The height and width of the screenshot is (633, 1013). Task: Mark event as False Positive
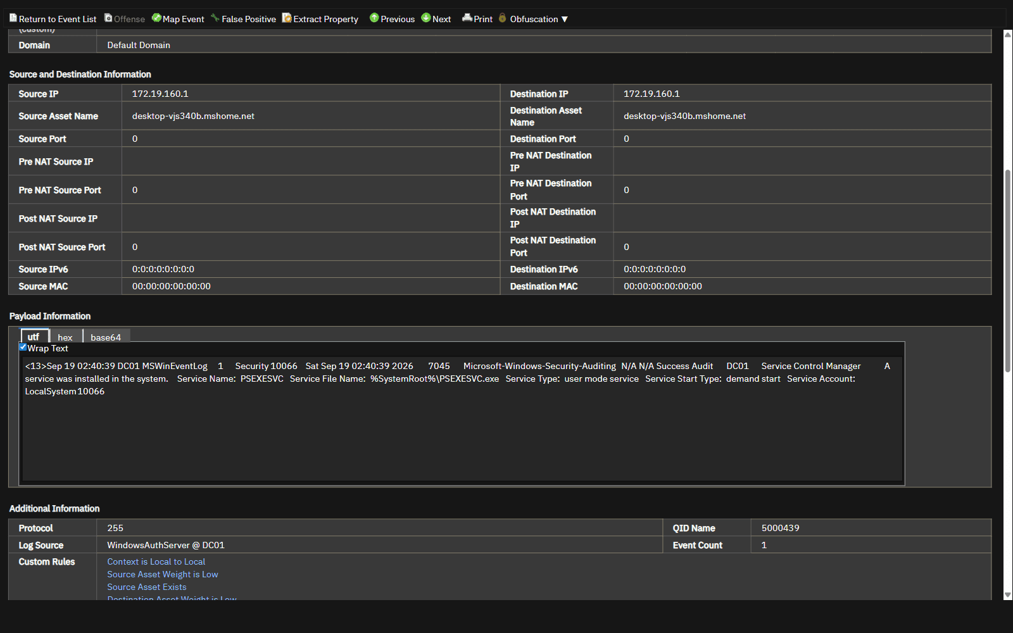[x=243, y=19]
